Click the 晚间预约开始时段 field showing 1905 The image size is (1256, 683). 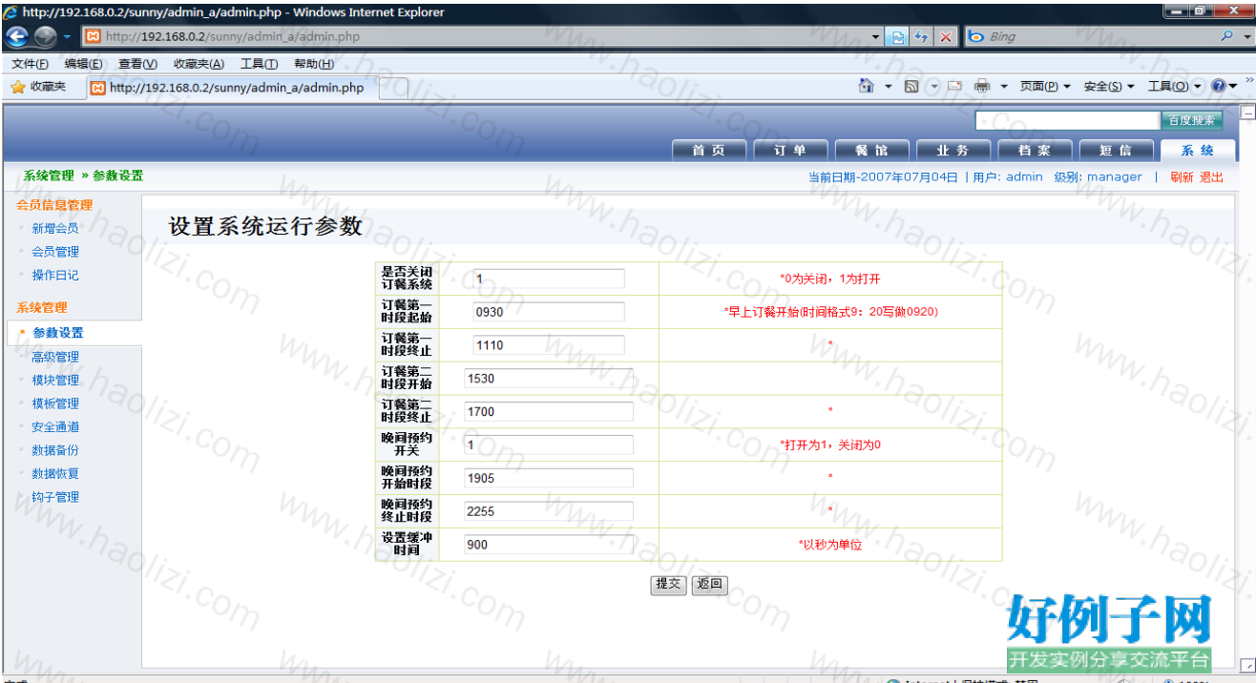tap(549, 478)
